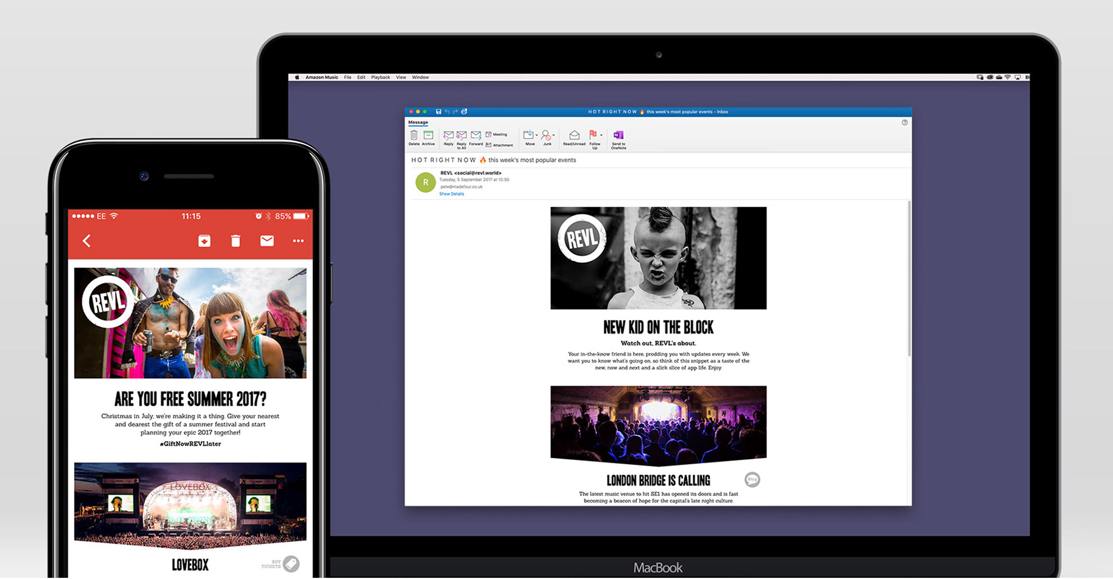Tap back arrow on phone mail app

point(86,241)
